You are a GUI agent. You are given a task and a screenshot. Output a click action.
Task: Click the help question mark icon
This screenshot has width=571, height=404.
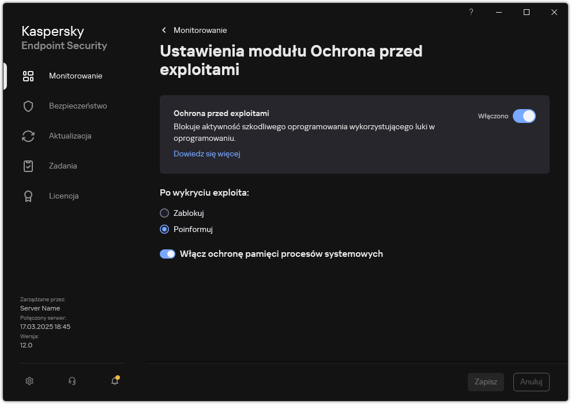pos(471,12)
